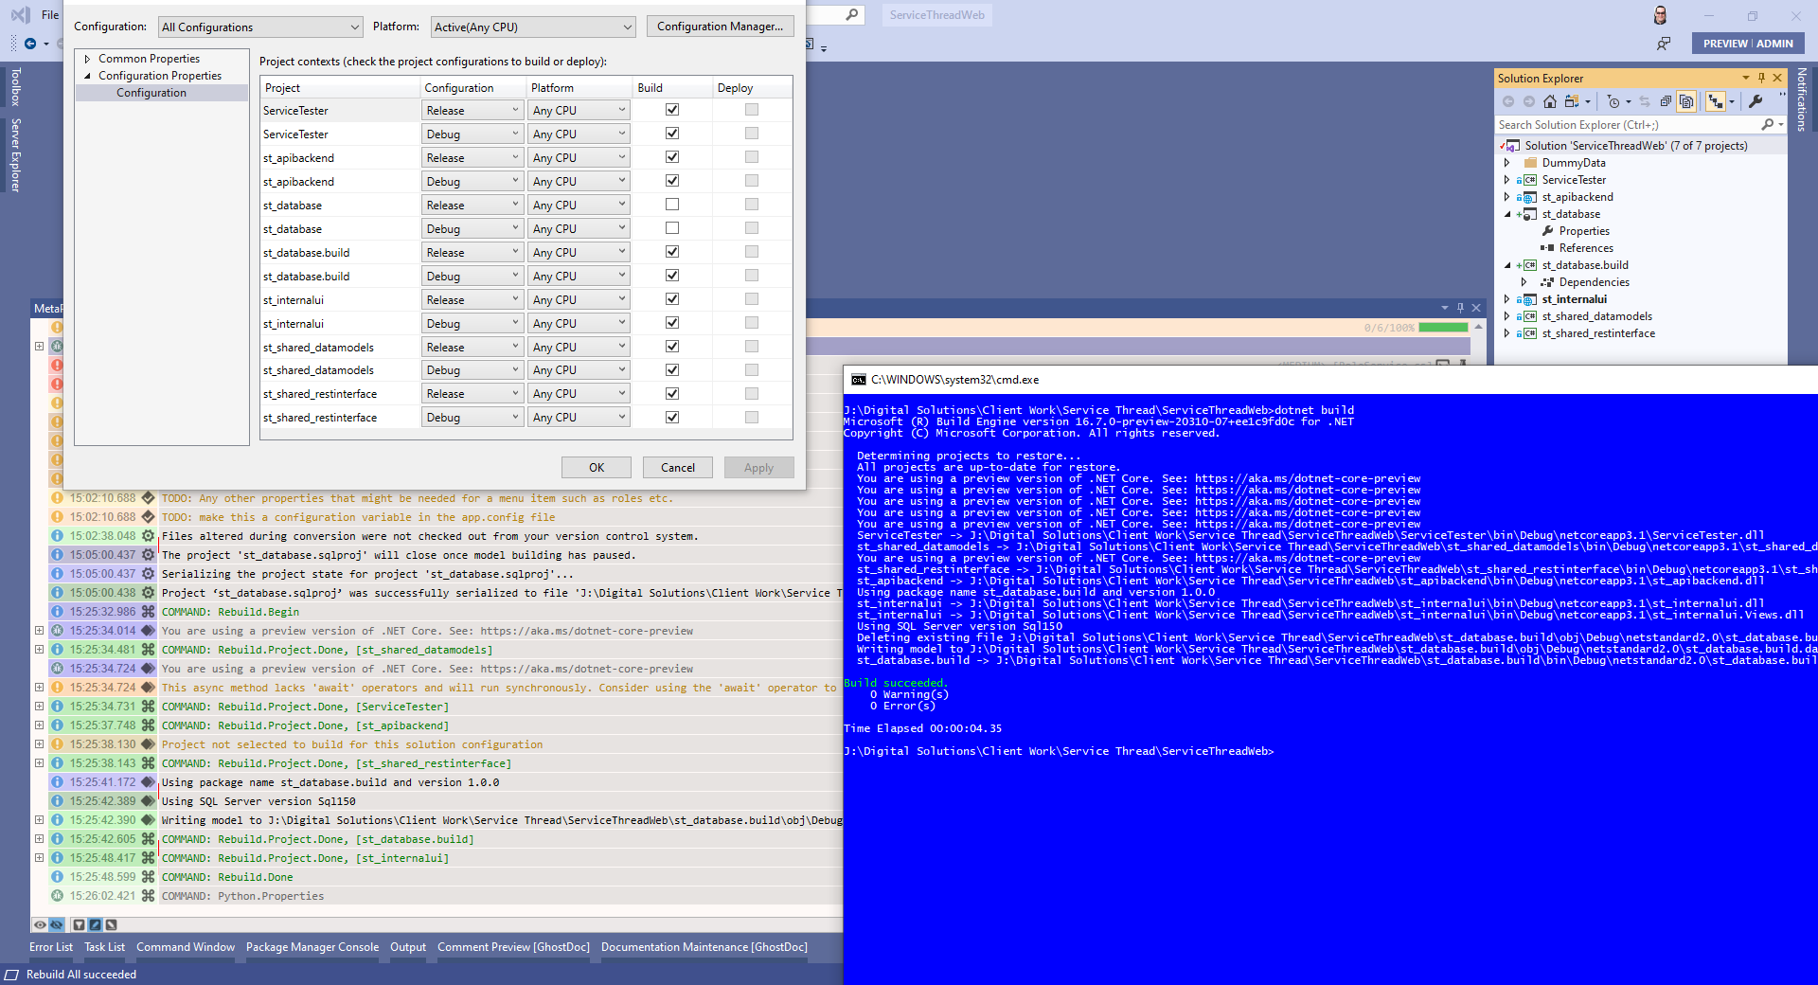The image size is (1818, 985).
Task: Uncheck Build for st_shared_datamodels Release
Action: (672, 346)
